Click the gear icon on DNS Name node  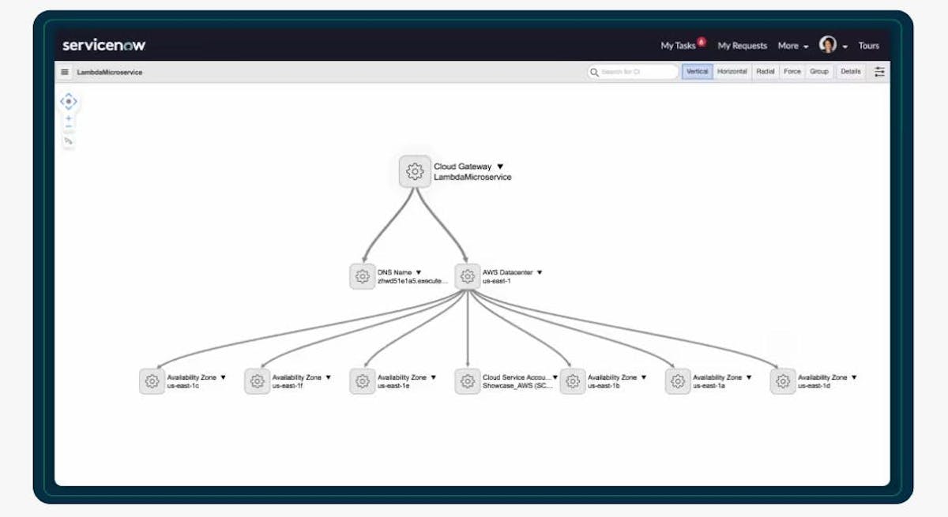pos(362,275)
